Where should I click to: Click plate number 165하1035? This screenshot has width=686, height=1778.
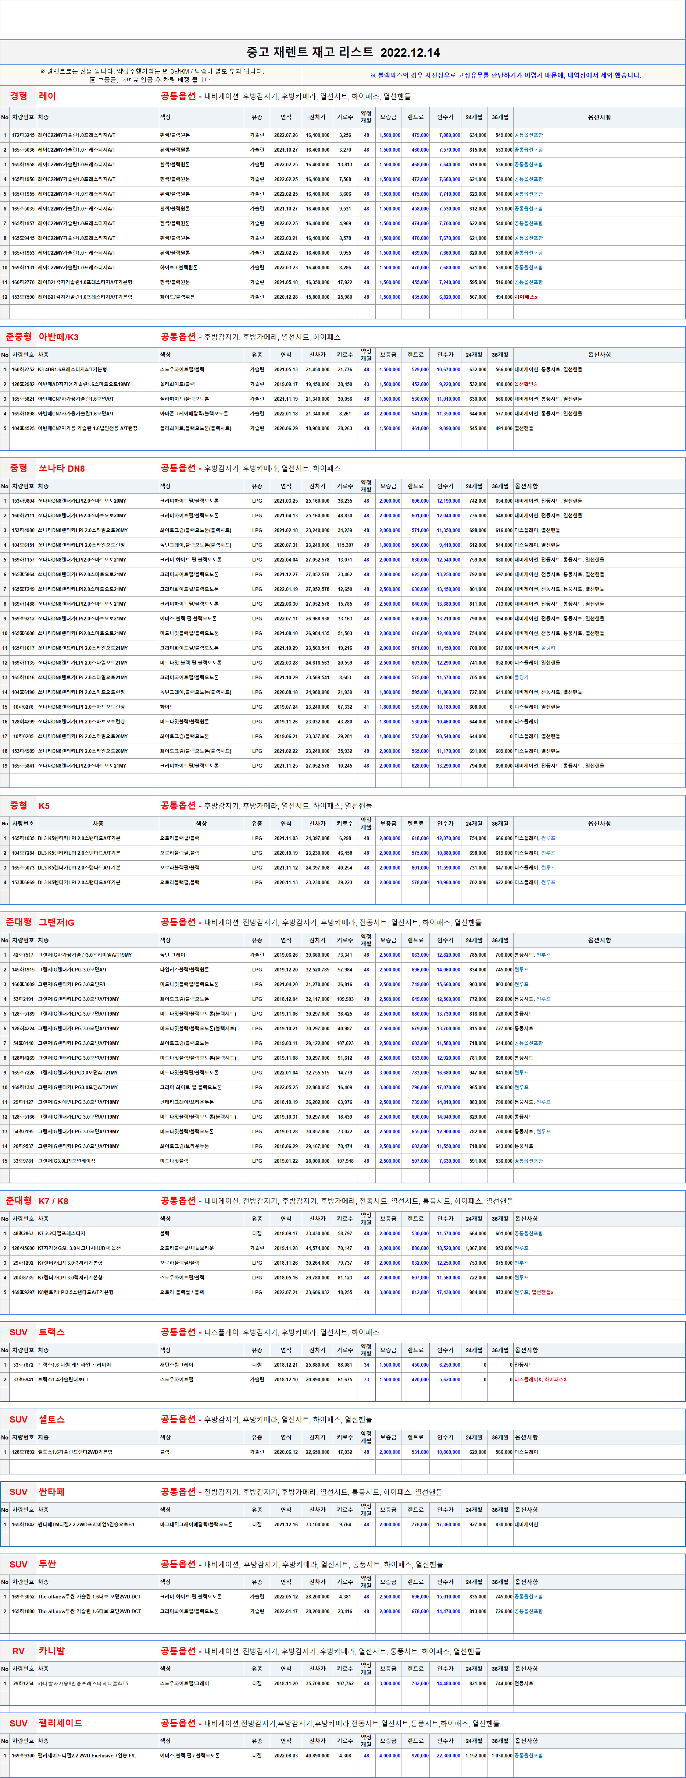coord(23,839)
